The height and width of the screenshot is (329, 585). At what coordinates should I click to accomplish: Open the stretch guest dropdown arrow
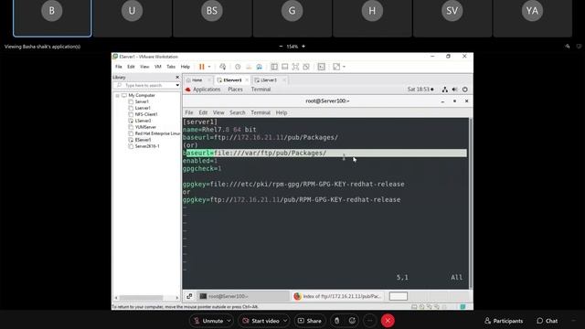pyautogui.click(x=344, y=67)
